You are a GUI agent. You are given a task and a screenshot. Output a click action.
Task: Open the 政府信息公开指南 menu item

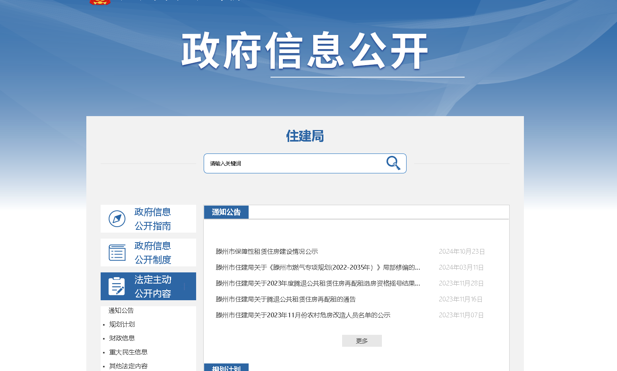[x=152, y=219]
